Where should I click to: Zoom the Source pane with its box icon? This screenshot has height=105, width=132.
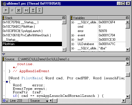127,59
